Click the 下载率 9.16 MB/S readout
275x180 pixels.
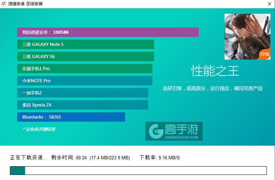pos(159,158)
